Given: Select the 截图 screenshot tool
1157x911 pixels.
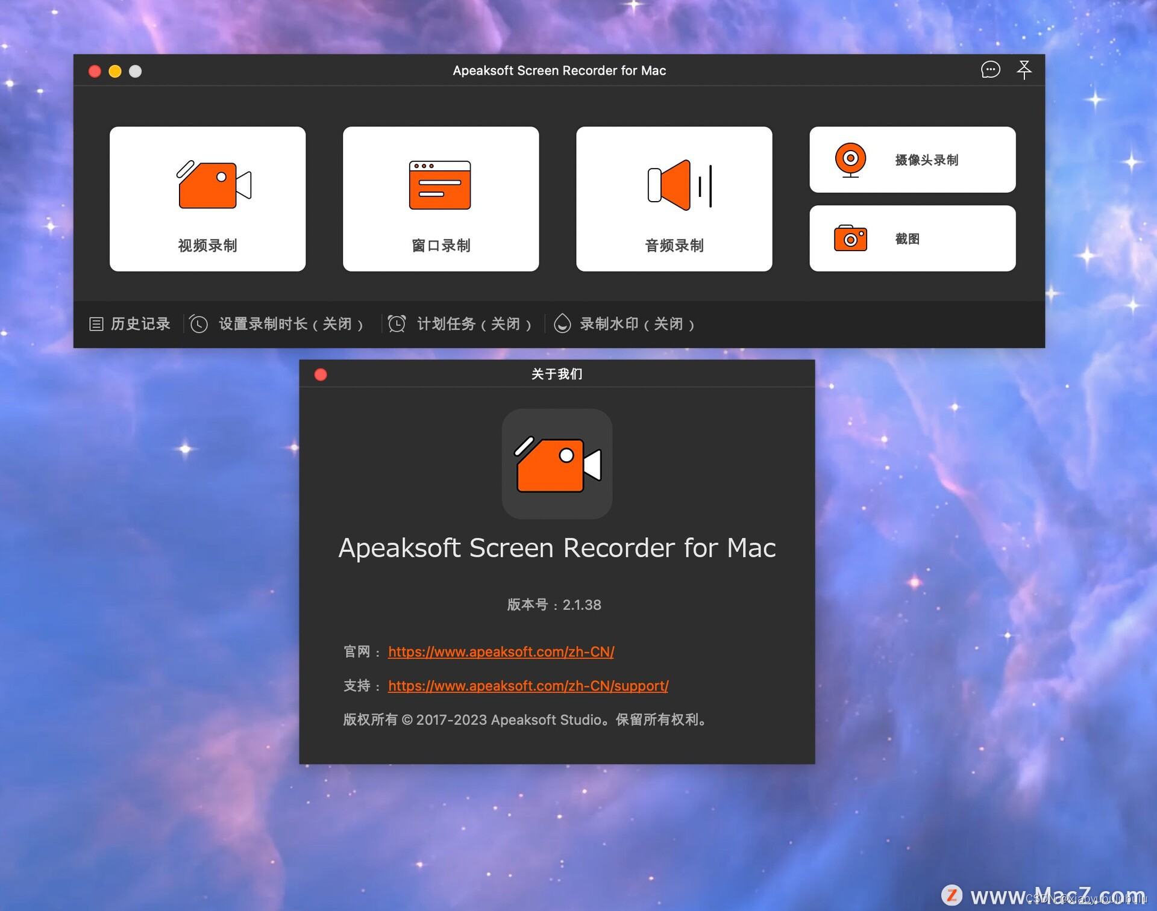Looking at the screenshot, I should tap(912, 238).
